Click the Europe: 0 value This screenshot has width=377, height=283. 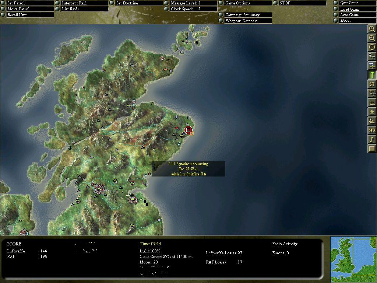[280, 253]
